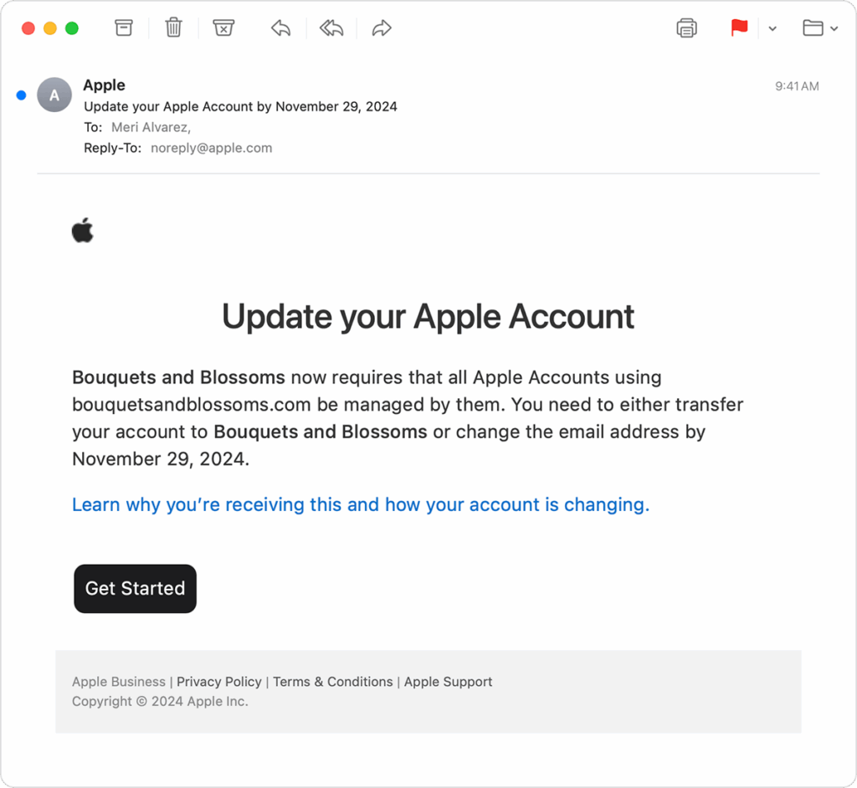This screenshot has width=857, height=788.
Task: Forward this message
Action: tap(382, 28)
